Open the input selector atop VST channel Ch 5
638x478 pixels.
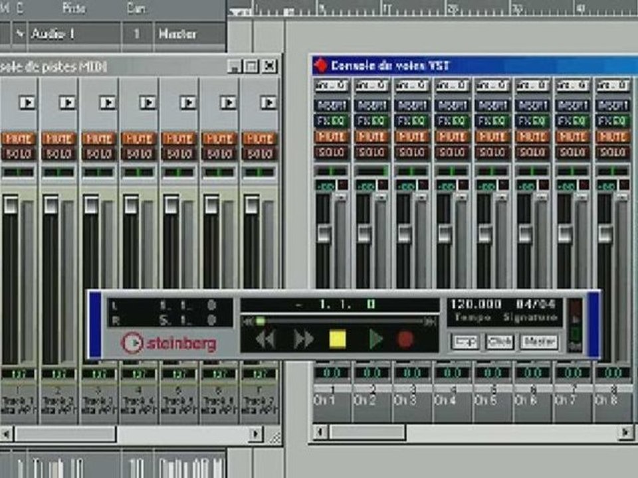tap(492, 86)
